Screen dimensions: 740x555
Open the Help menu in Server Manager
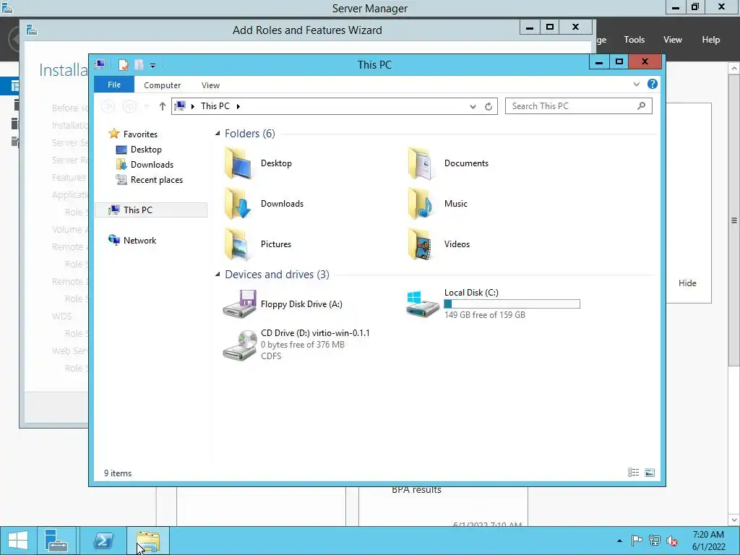[711, 40]
